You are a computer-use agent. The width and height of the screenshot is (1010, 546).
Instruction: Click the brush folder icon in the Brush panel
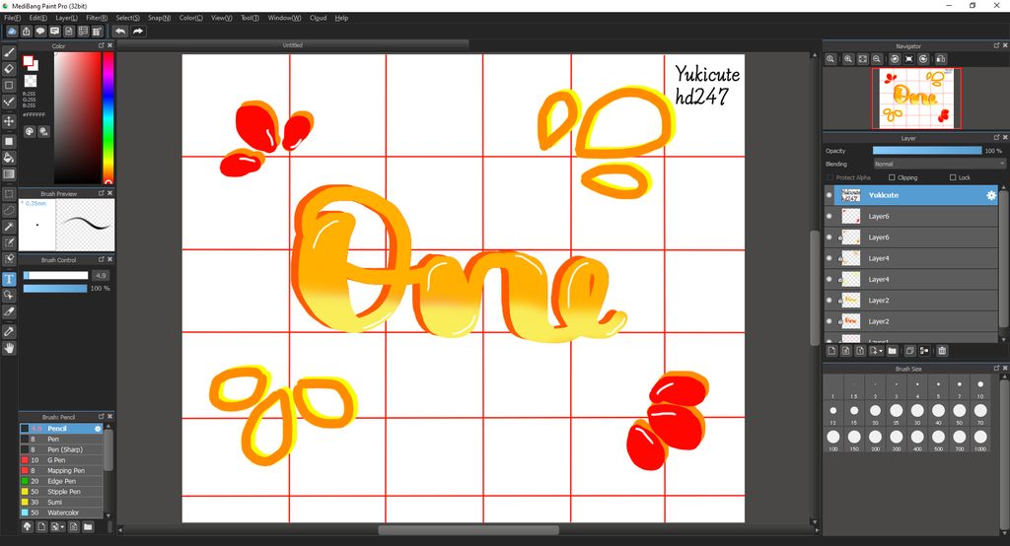pyautogui.click(x=88, y=526)
